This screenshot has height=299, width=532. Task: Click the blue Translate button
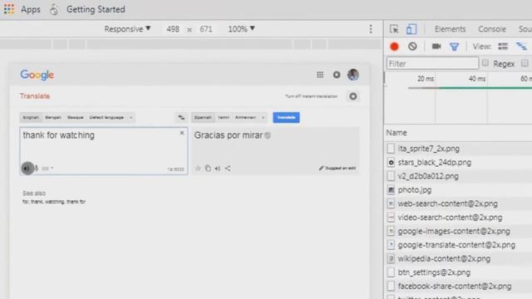[286, 117]
